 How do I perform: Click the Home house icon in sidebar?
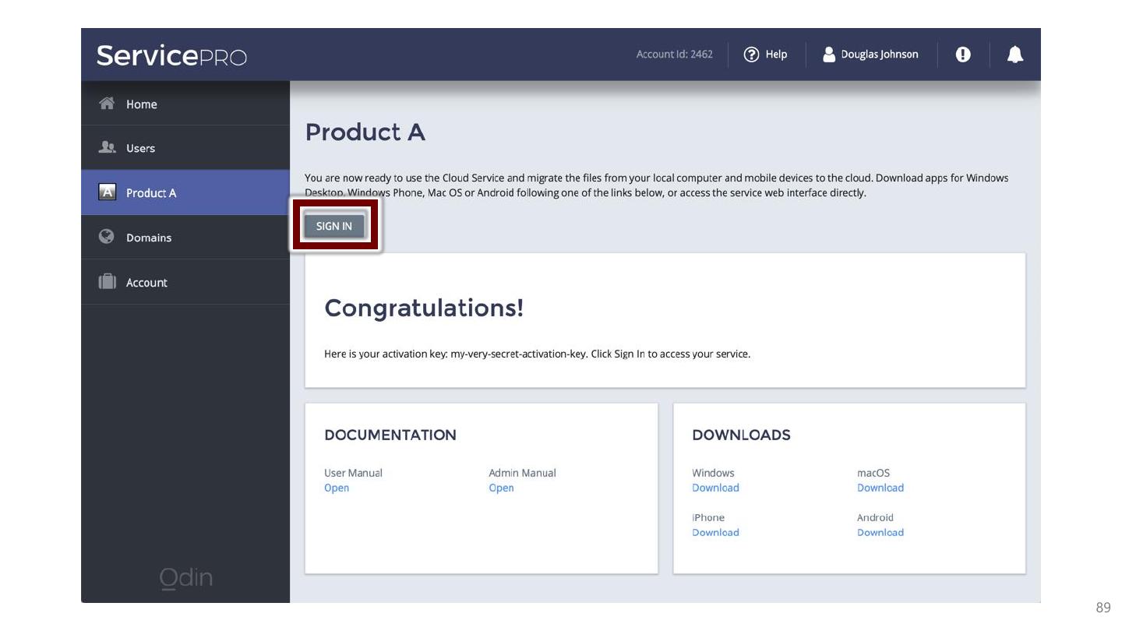click(107, 104)
